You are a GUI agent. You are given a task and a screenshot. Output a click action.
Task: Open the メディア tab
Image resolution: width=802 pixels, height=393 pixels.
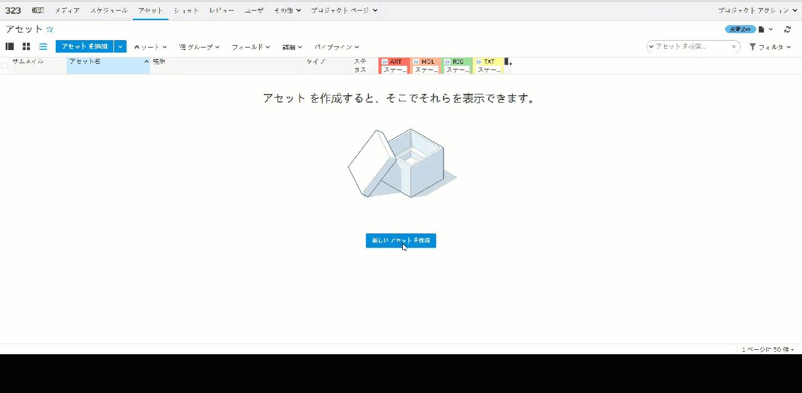tap(66, 10)
